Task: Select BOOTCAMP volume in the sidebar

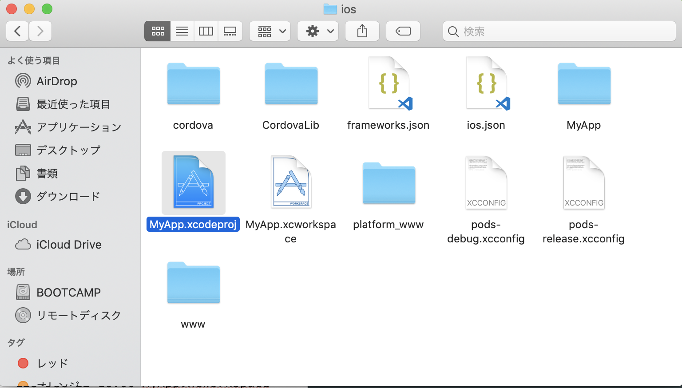Action: pos(71,292)
